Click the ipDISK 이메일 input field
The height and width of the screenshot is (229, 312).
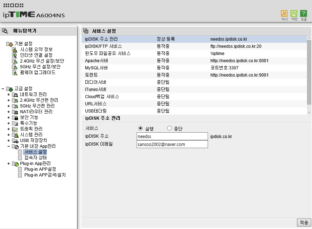click(172, 144)
